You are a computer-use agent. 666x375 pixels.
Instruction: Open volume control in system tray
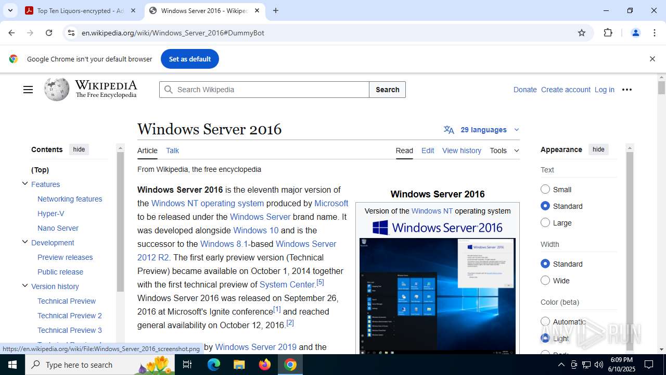[x=599, y=365]
